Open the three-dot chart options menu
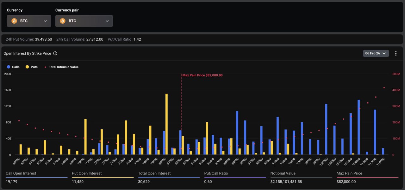 coord(396,53)
